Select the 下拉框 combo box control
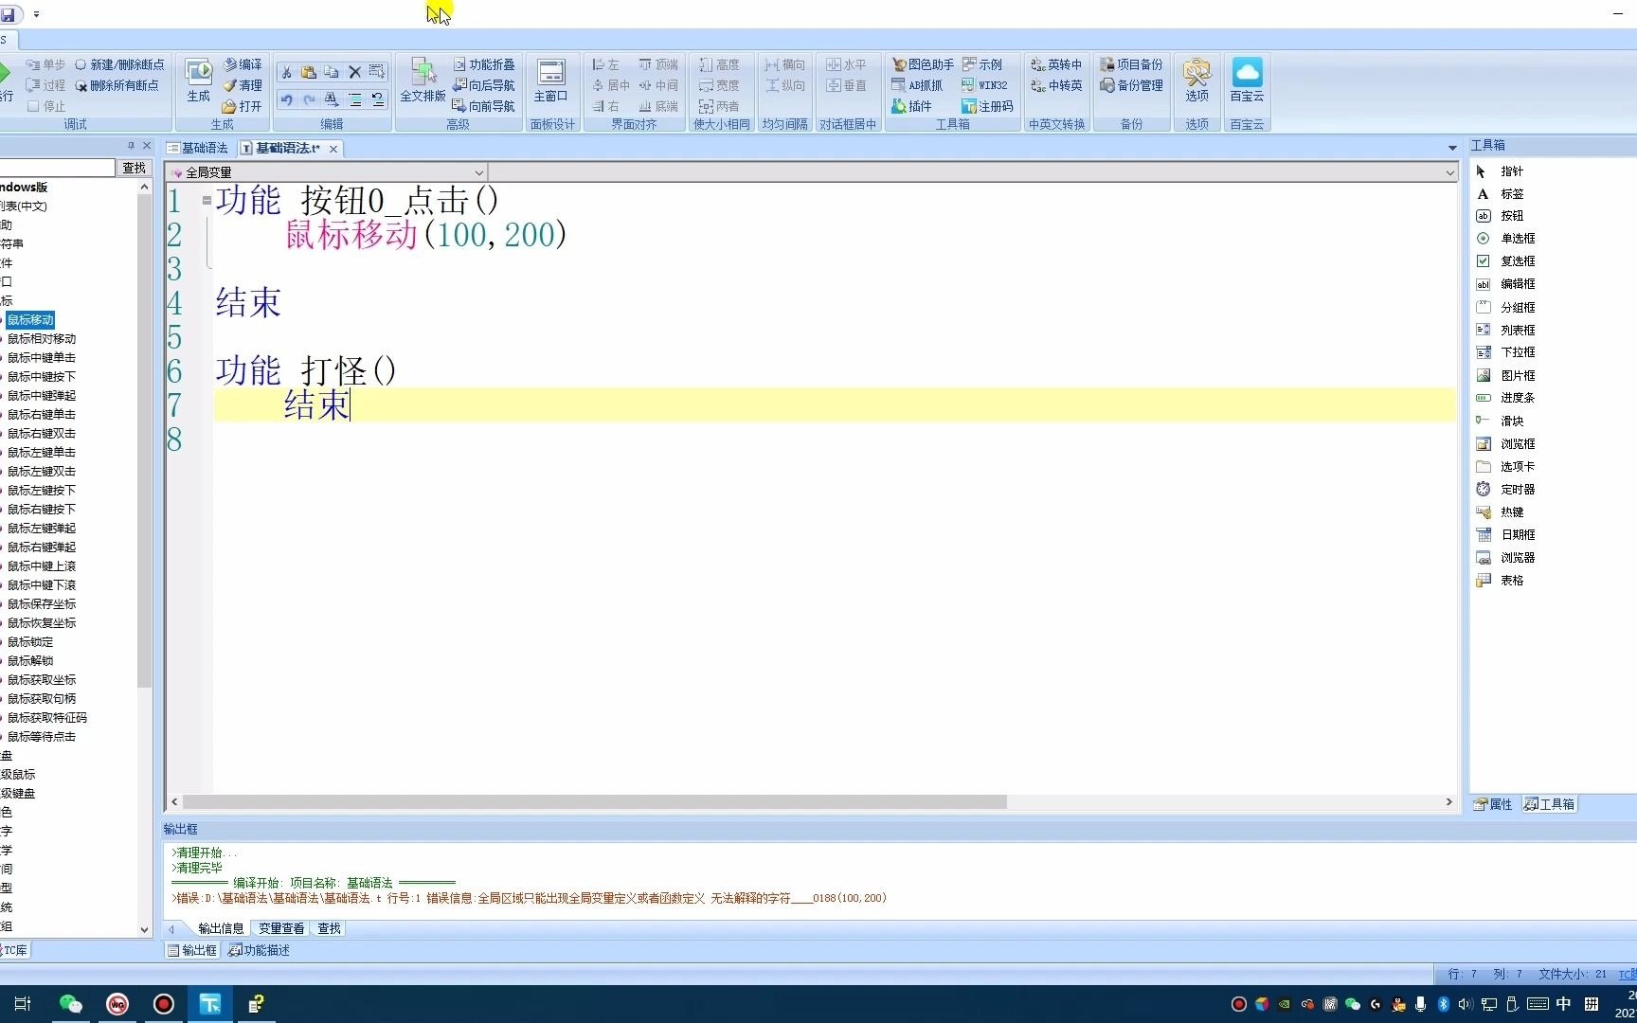Screen dimensions: 1637x1023 coord(1506,352)
